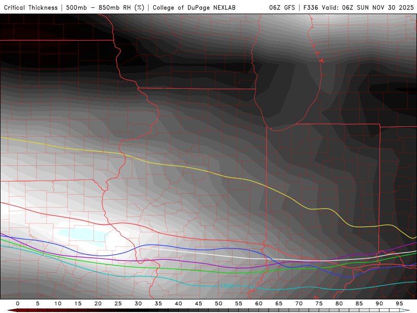Select the "500mb – 850mb RH (%)" label
The width and height of the screenshot is (417, 313).
105,7
